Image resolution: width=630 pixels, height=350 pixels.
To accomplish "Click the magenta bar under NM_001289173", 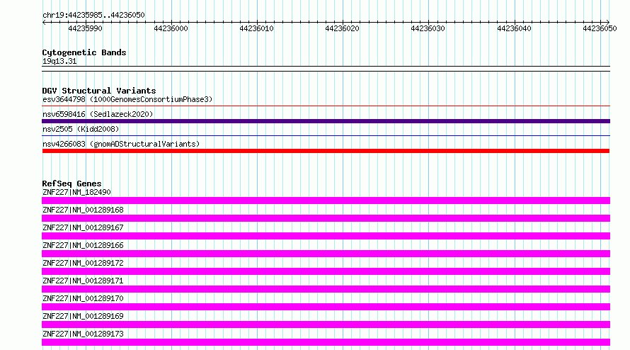I will coord(326,342).
